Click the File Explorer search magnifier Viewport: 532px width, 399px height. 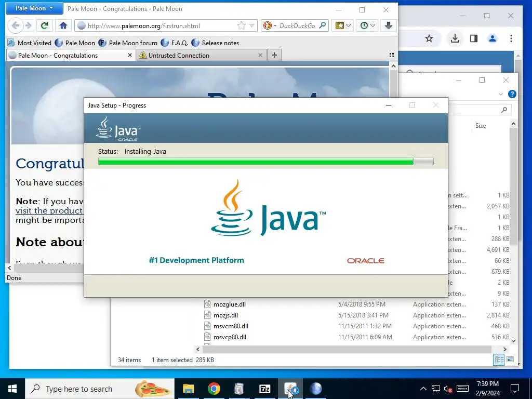[x=504, y=110]
